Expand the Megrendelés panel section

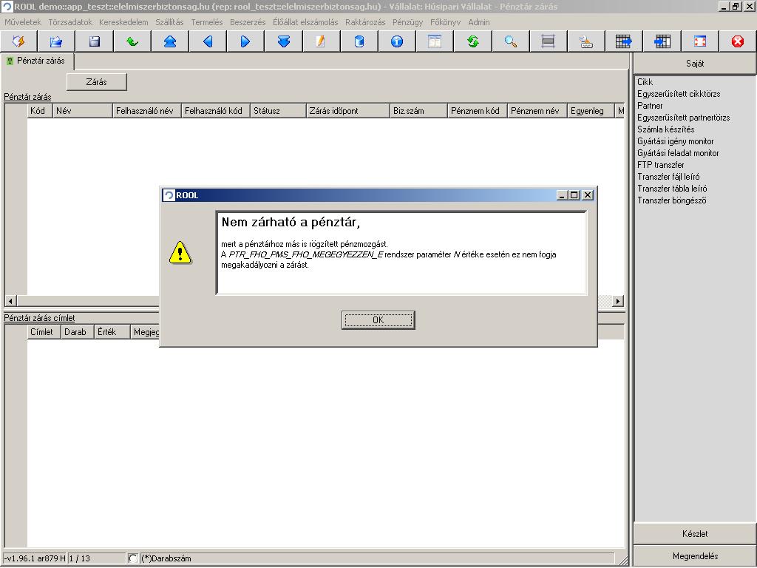pos(694,555)
